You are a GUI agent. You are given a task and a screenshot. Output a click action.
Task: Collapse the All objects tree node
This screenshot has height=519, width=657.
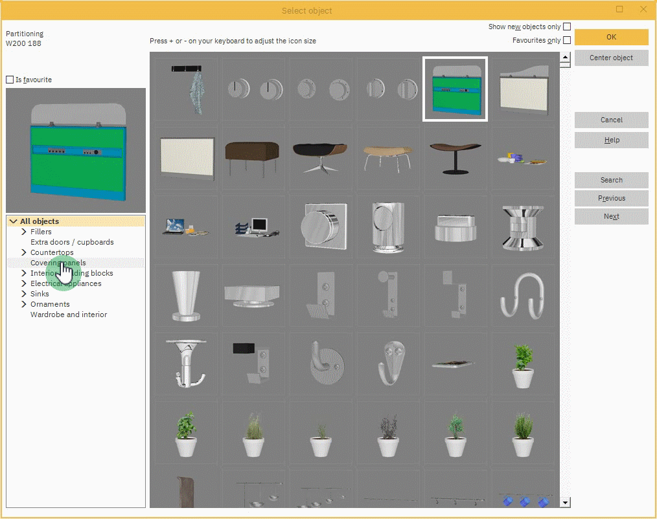14,221
